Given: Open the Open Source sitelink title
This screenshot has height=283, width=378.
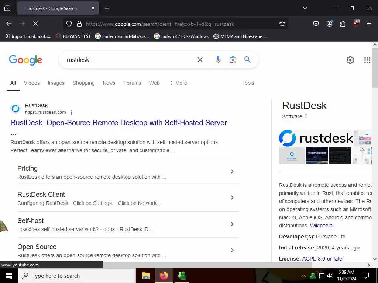Looking at the screenshot, I should tap(37, 247).
